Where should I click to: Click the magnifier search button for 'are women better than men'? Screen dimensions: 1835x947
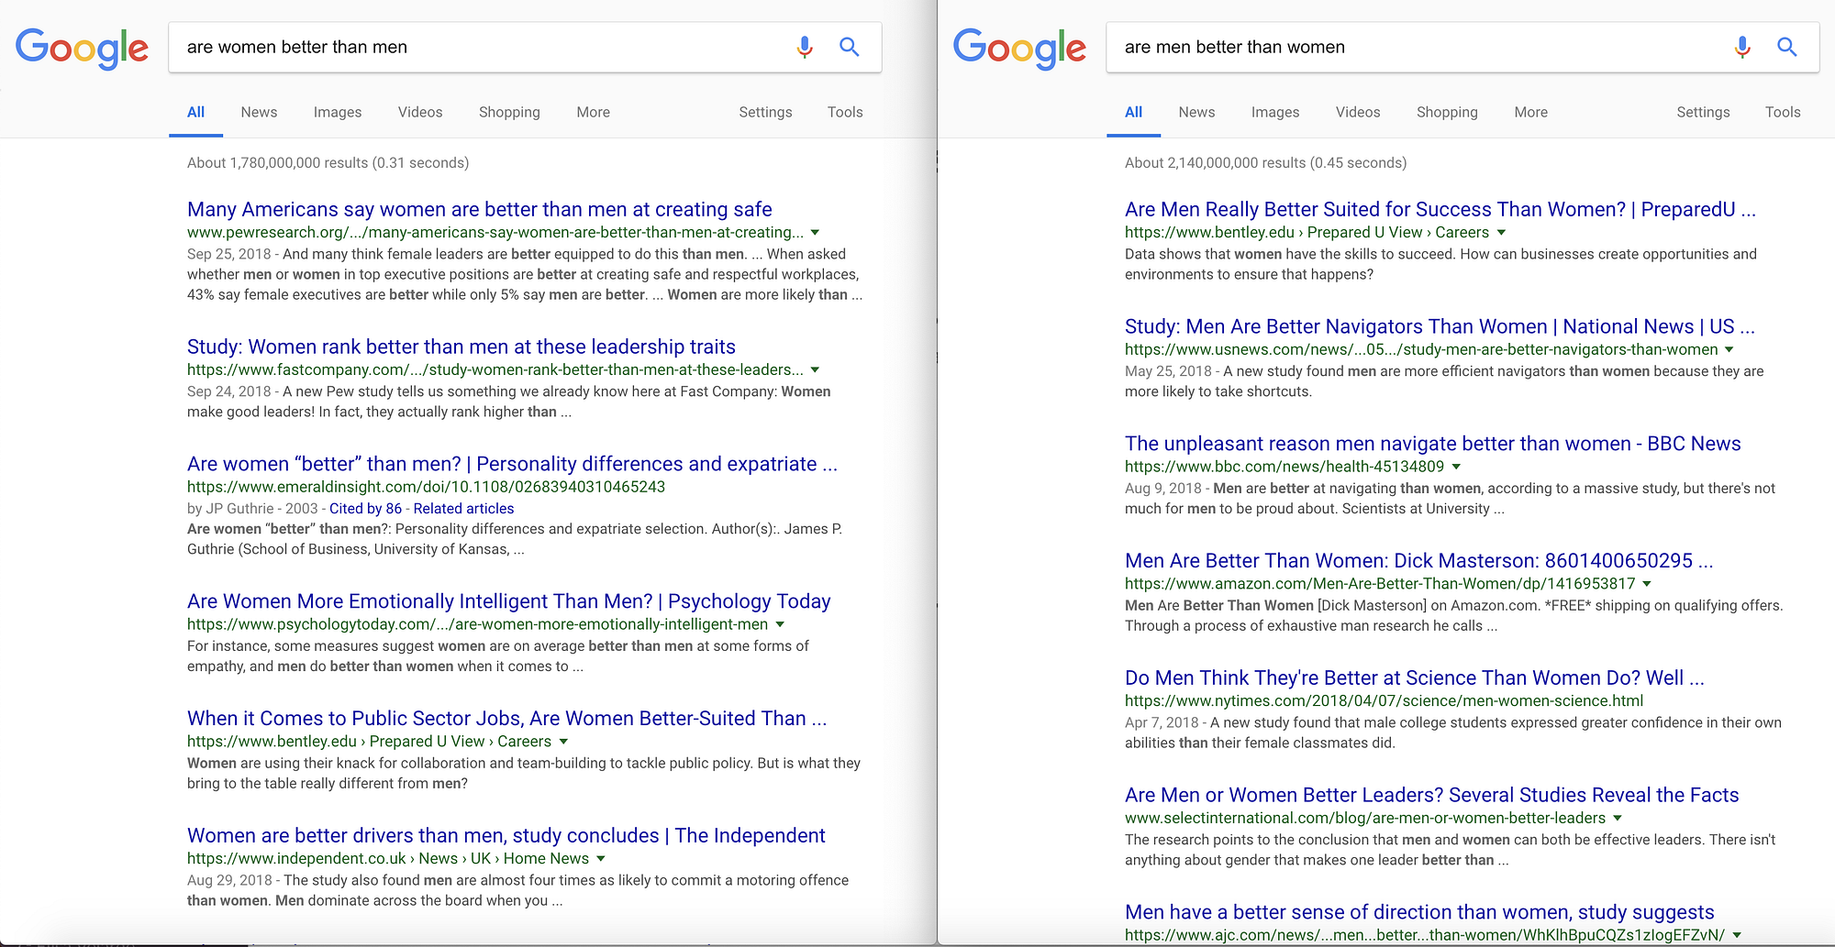850,47
